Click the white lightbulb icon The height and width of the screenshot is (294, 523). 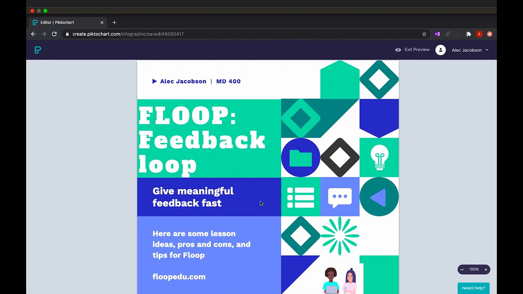[x=379, y=157]
